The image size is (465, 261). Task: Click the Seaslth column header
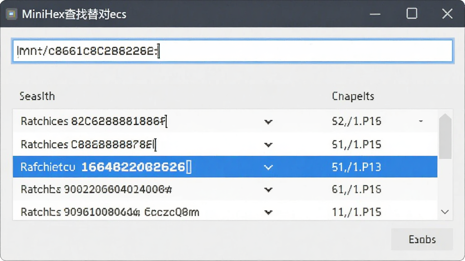coord(37,96)
